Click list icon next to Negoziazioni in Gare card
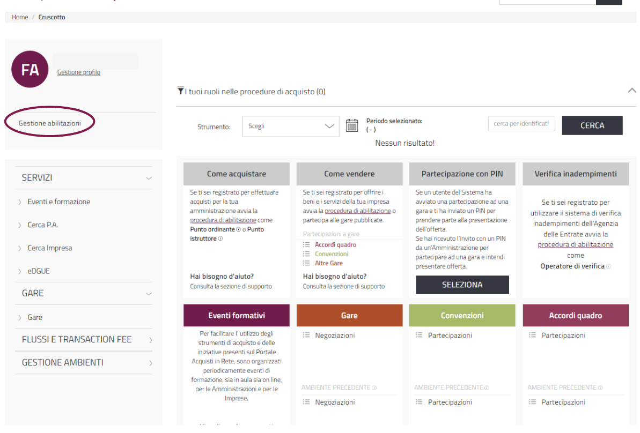The image size is (640, 433). 306,335
